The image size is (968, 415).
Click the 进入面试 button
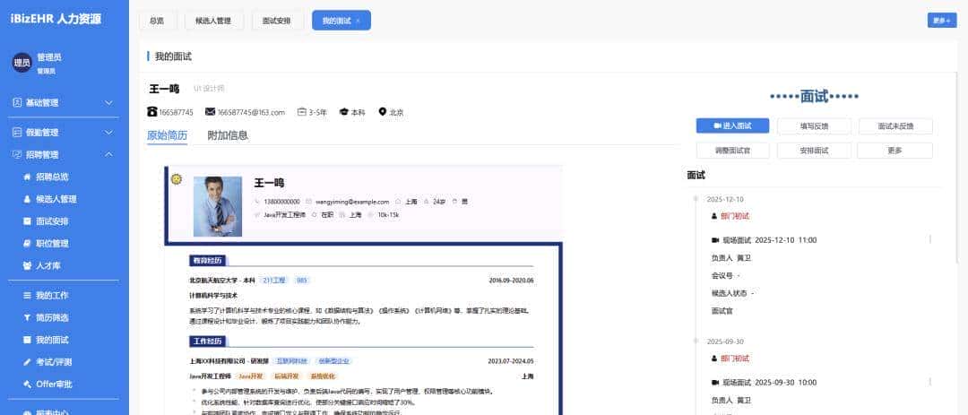click(733, 126)
